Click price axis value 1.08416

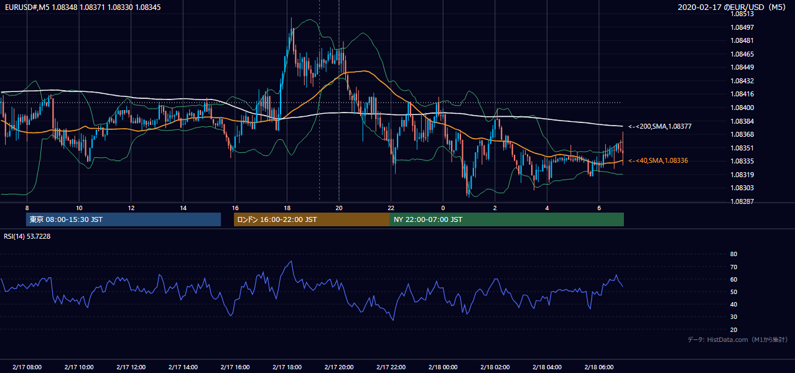click(x=742, y=94)
